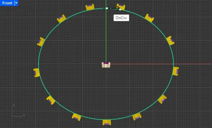Click the OnCrv point at the arrow tip

point(120,9)
